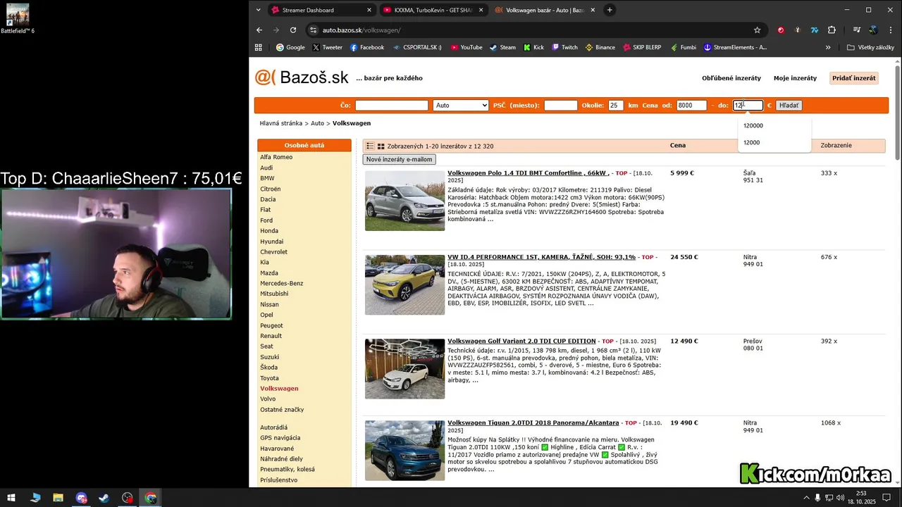Screen dimensions: 902x507
Task: Select the Volkswagen bazár browser tab
Action: point(545,10)
